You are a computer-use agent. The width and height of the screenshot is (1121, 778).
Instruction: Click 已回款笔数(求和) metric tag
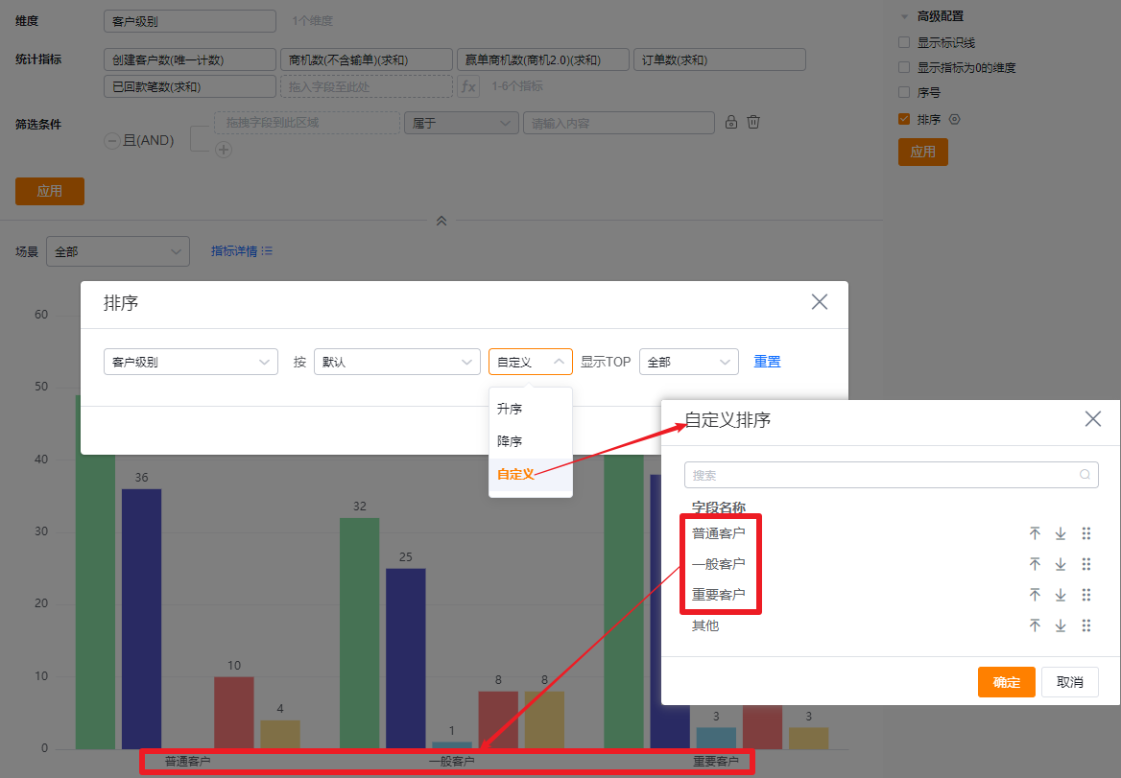[189, 86]
